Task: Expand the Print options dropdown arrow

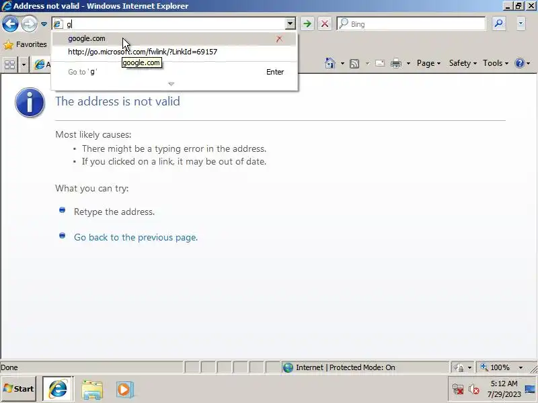Action: tap(408, 63)
